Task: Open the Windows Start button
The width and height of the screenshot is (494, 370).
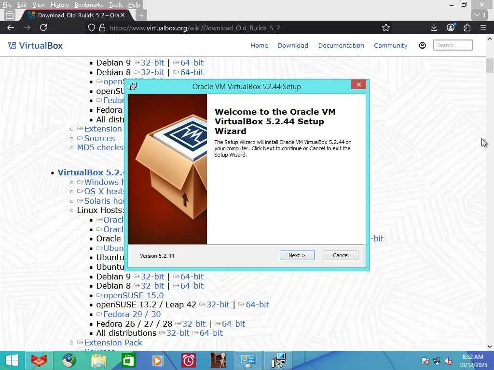Action: 12,360
